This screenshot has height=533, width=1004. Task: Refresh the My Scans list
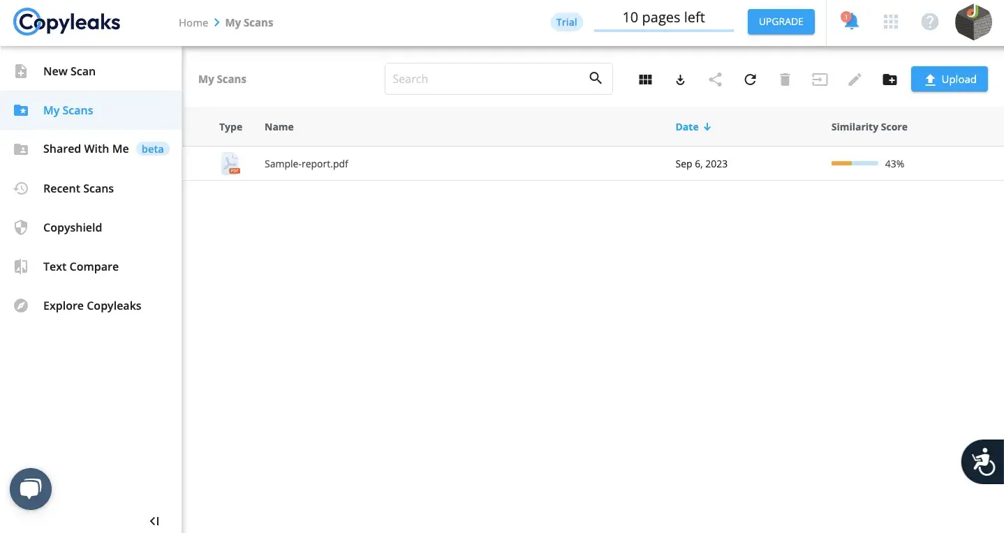(x=749, y=79)
